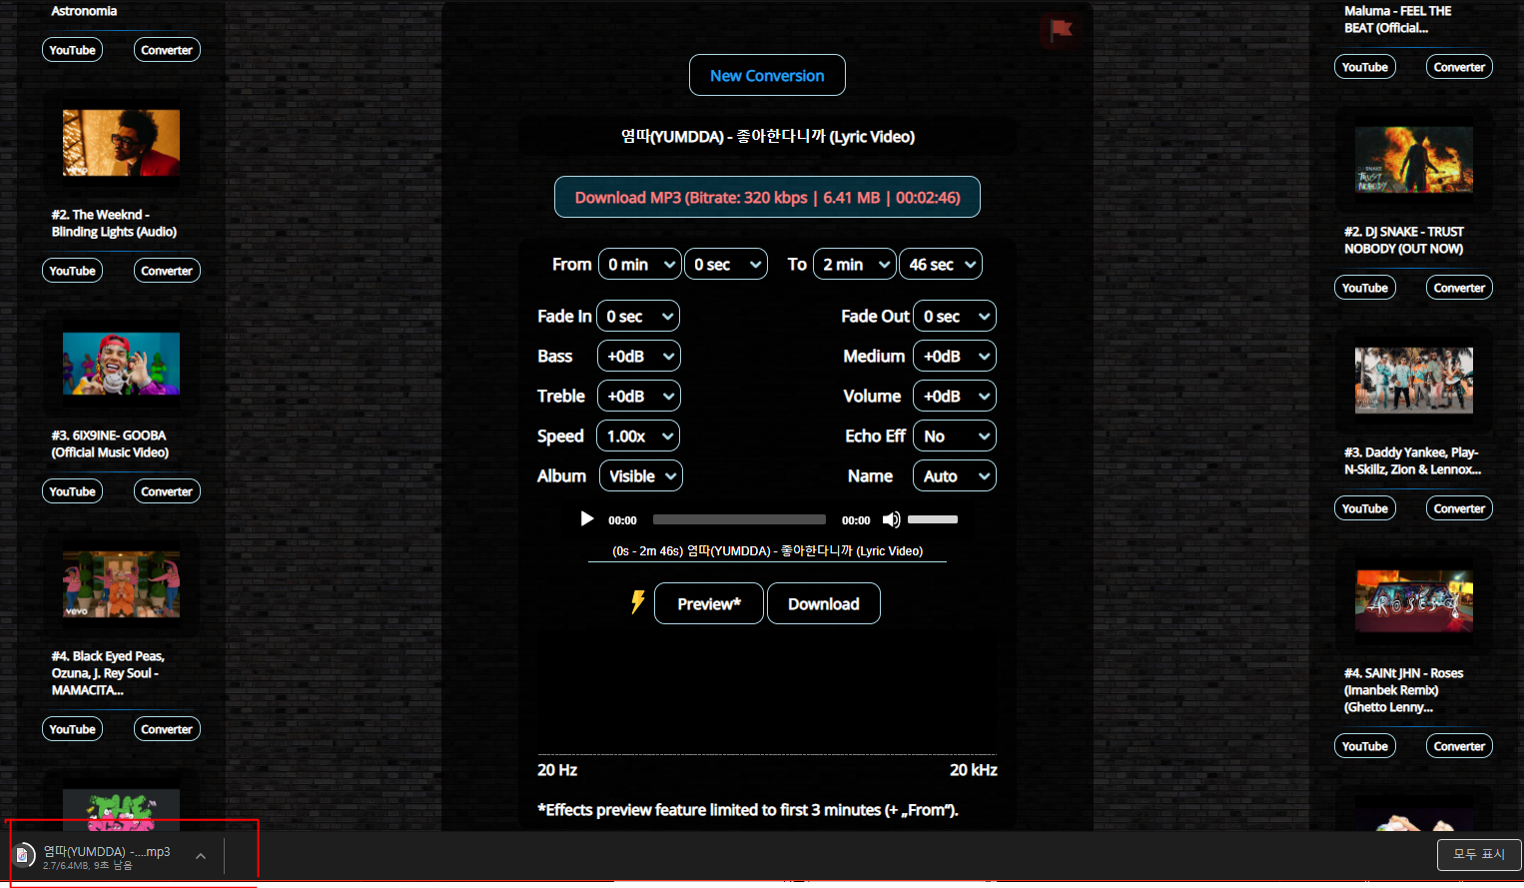1524x888 pixels.
Task: Expand the download item options chevron
Action: tap(201, 856)
